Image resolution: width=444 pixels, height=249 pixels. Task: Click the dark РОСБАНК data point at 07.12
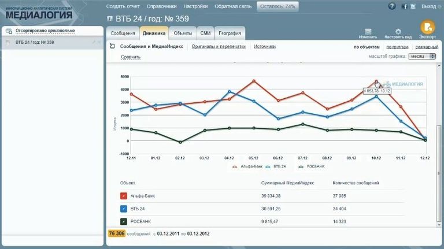tap(303, 124)
